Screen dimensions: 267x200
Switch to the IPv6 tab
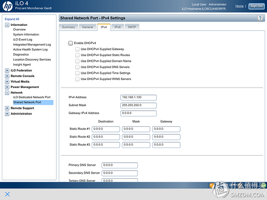pos(117,27)
